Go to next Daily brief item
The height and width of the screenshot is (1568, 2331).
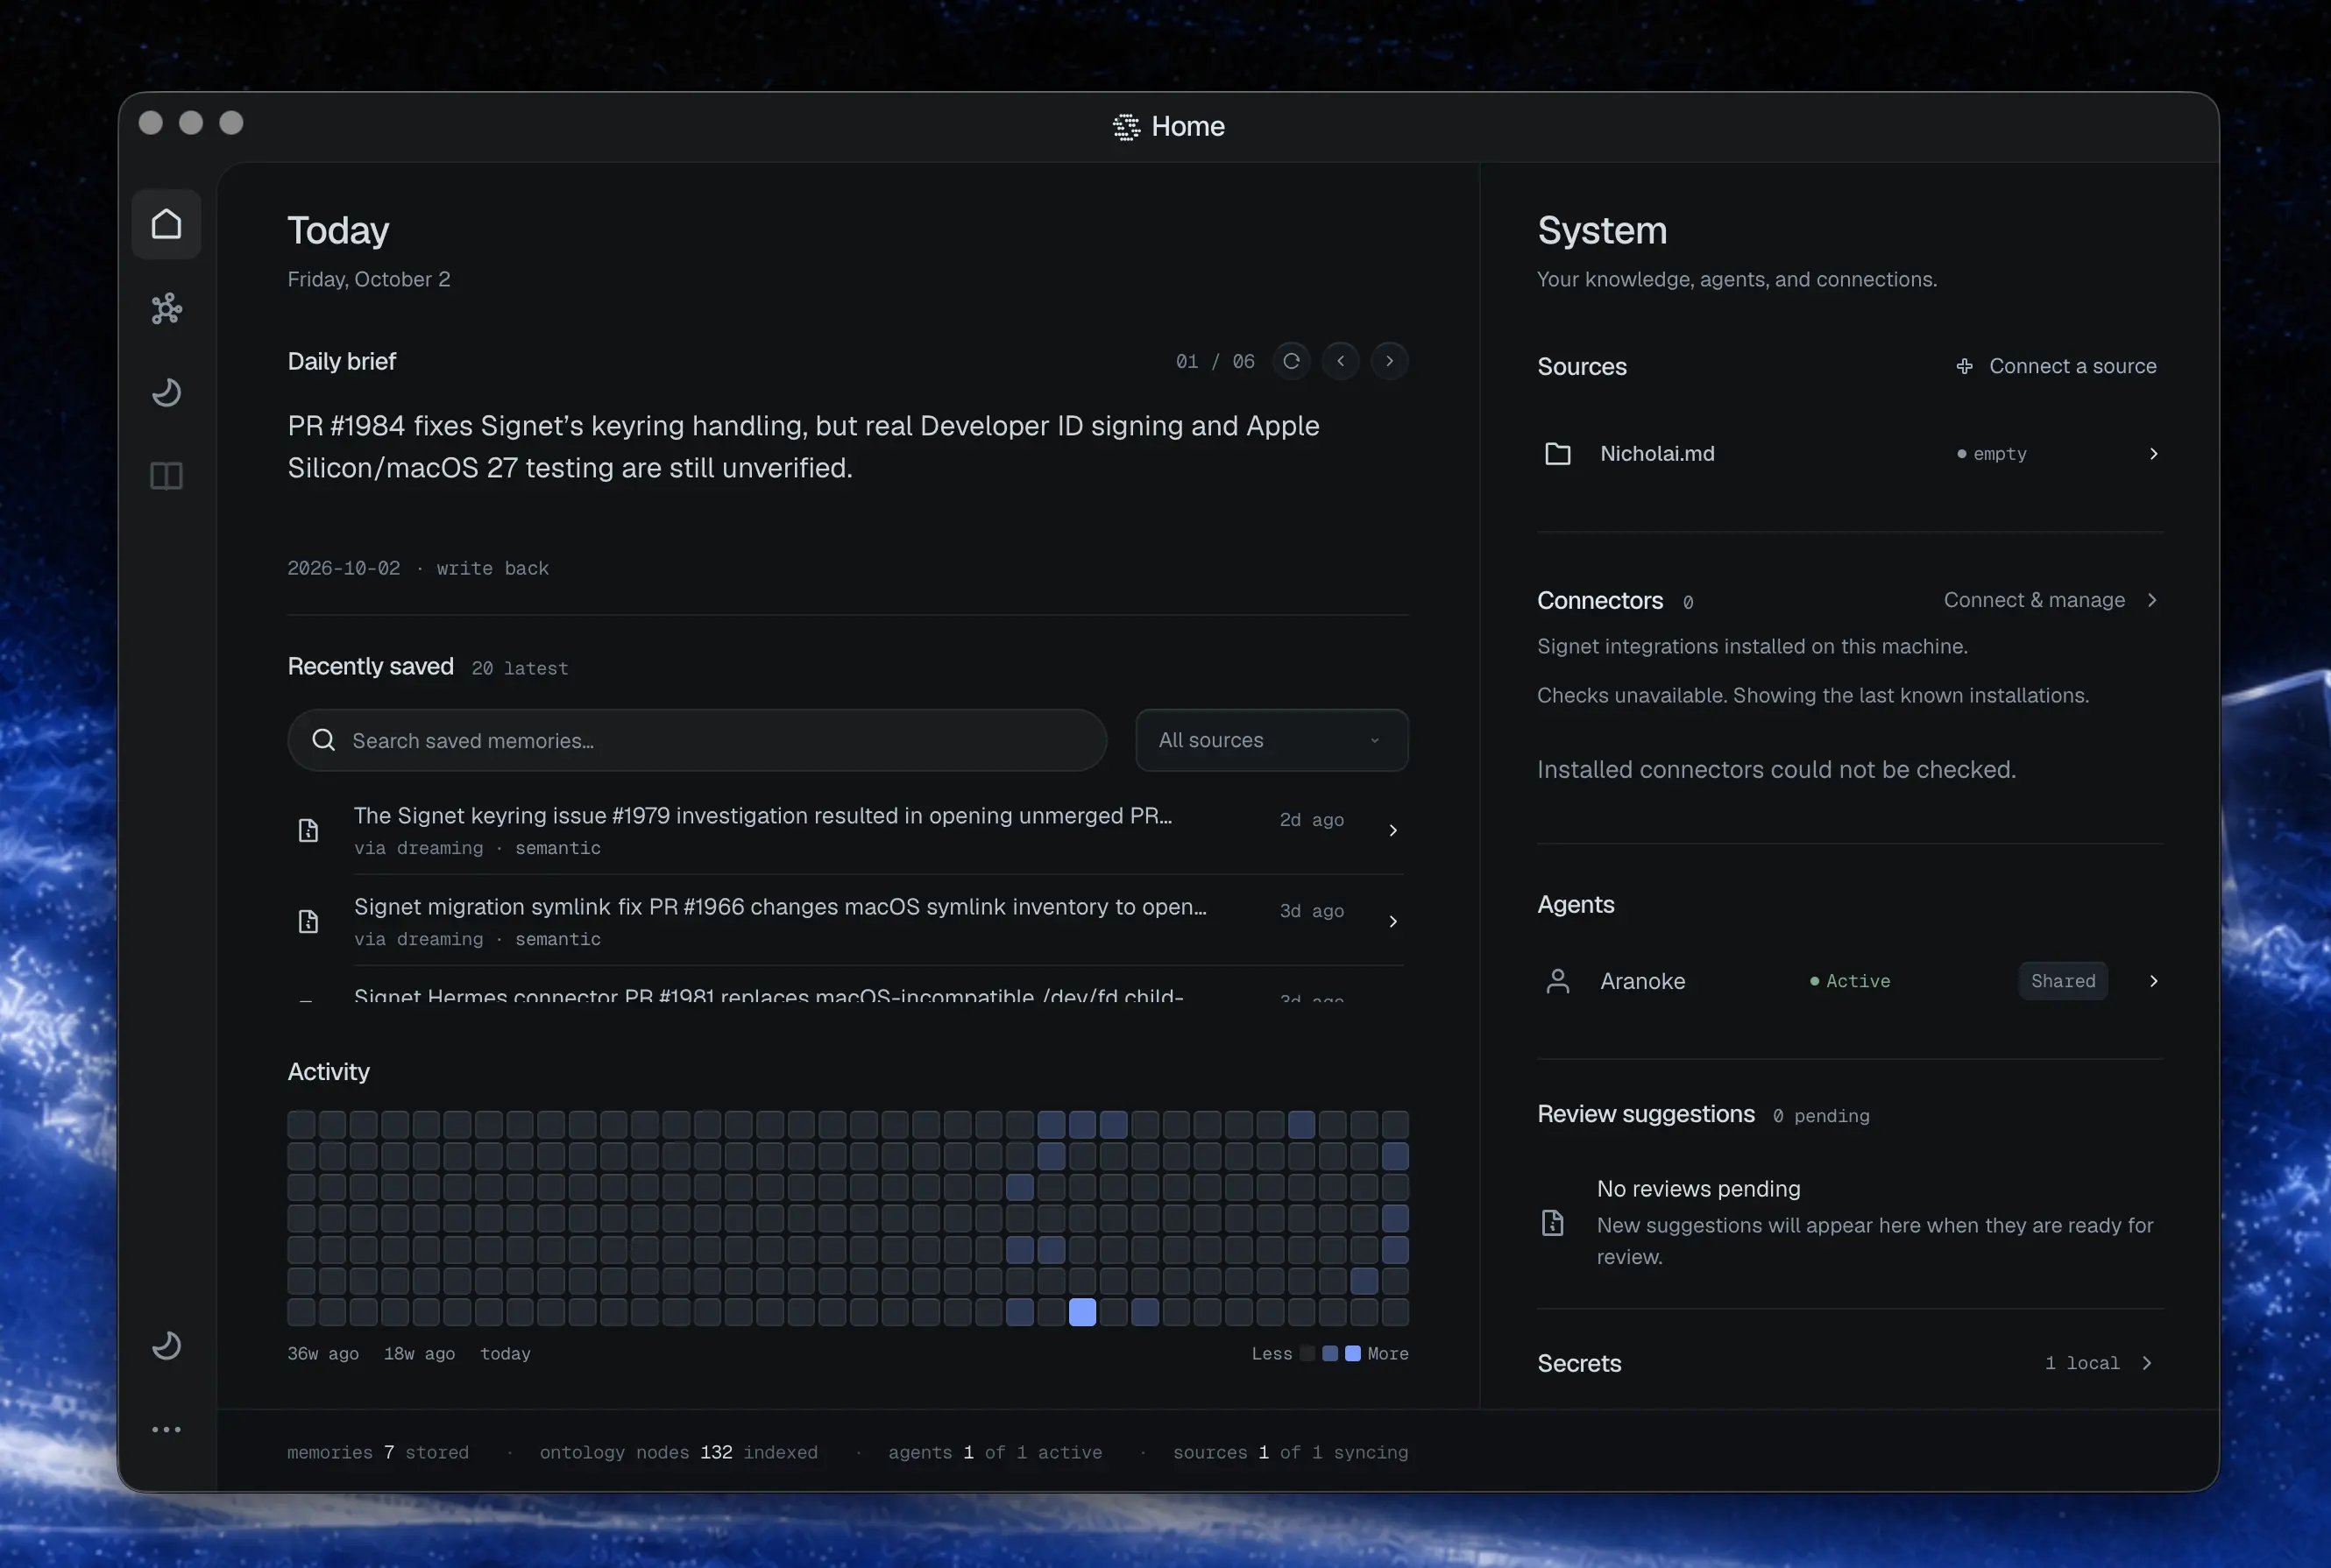(1390, 361)
